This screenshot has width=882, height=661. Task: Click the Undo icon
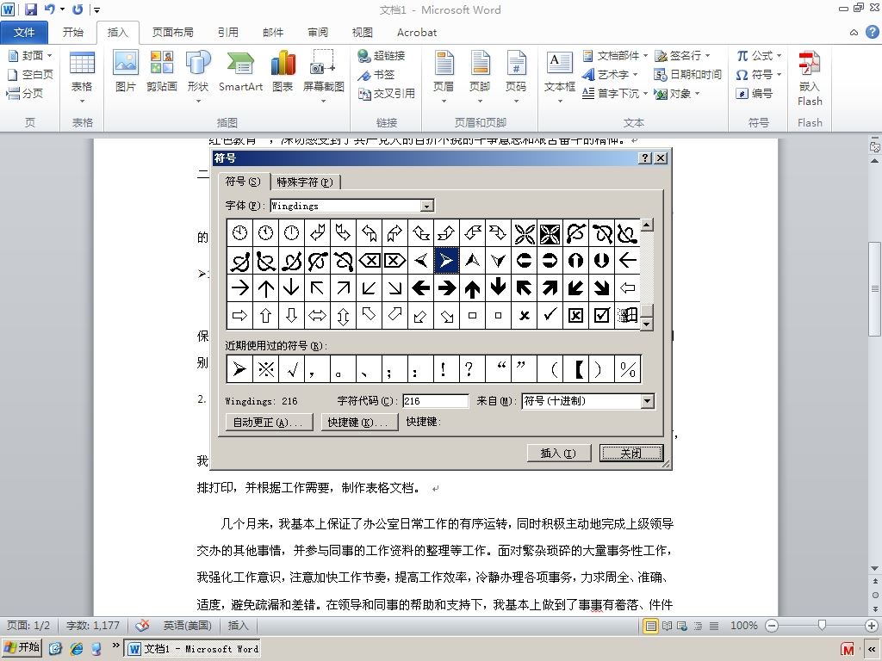pos(49,9)
